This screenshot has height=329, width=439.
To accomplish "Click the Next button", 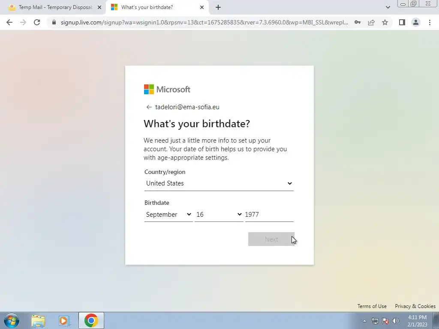I will click(271, 239).
